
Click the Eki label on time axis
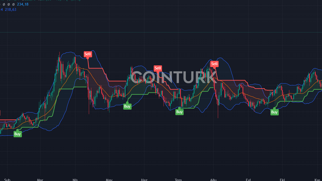pyautogui.click(x=282, y=179)
